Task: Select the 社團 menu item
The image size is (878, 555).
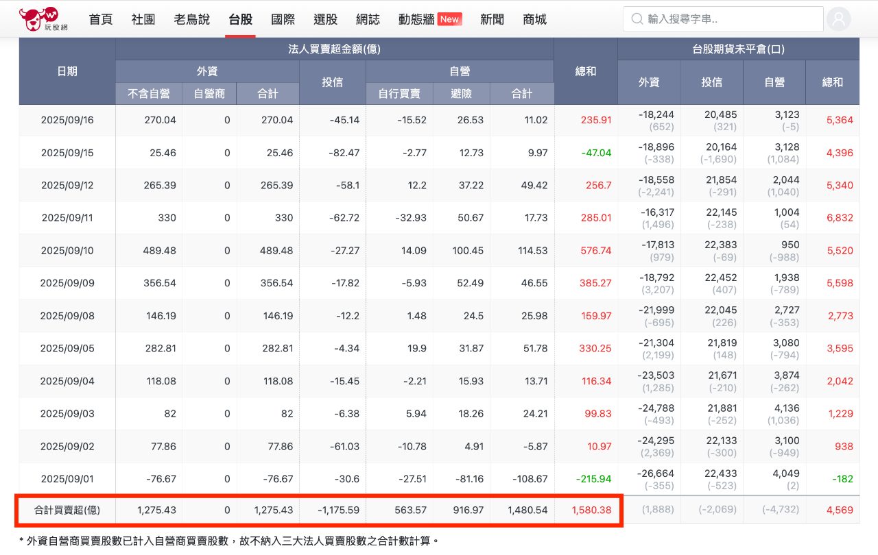Action: (x=143, y=19)
